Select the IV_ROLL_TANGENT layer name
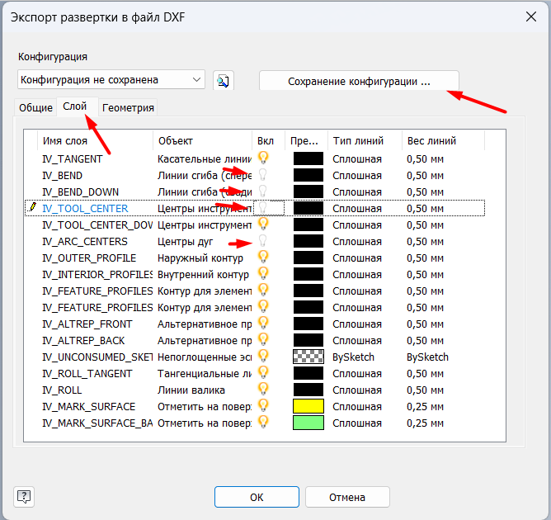551x520 pixels. 87,374
